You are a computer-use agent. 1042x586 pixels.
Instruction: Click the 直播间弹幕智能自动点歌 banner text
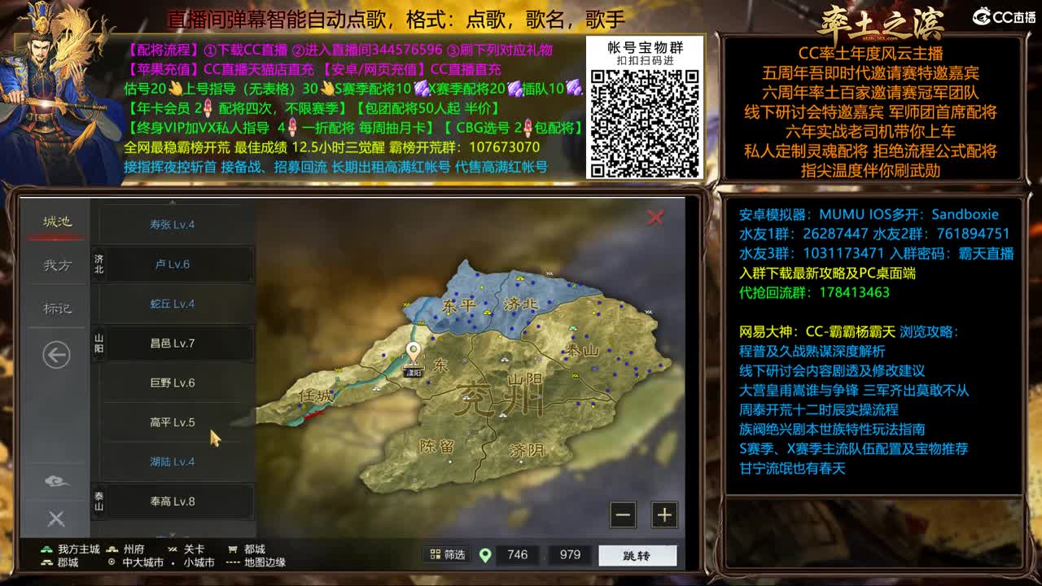pyautogui.click(x=396, y=19)
